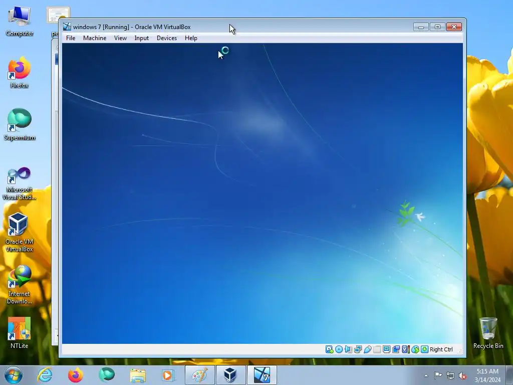
Task: Minimize the VirtualBox VM window
Action: [x=421, y=27]
